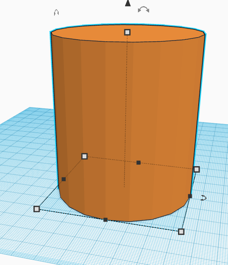The height and width of the screenshot is (265, 228).
Task: Click the rotation arrow icon by the workplane's right side
Action: click(x=203, y=198)
